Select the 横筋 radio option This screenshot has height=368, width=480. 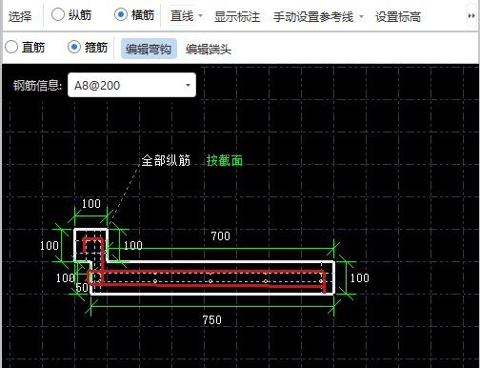(x=134, y=15)
